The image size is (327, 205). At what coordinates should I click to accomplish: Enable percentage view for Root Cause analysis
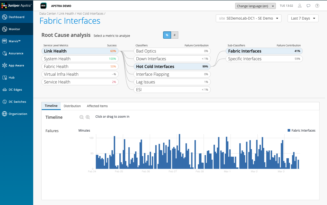point(167,35)
